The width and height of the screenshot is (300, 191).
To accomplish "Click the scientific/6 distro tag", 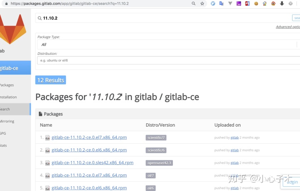I will click(156, 150).
